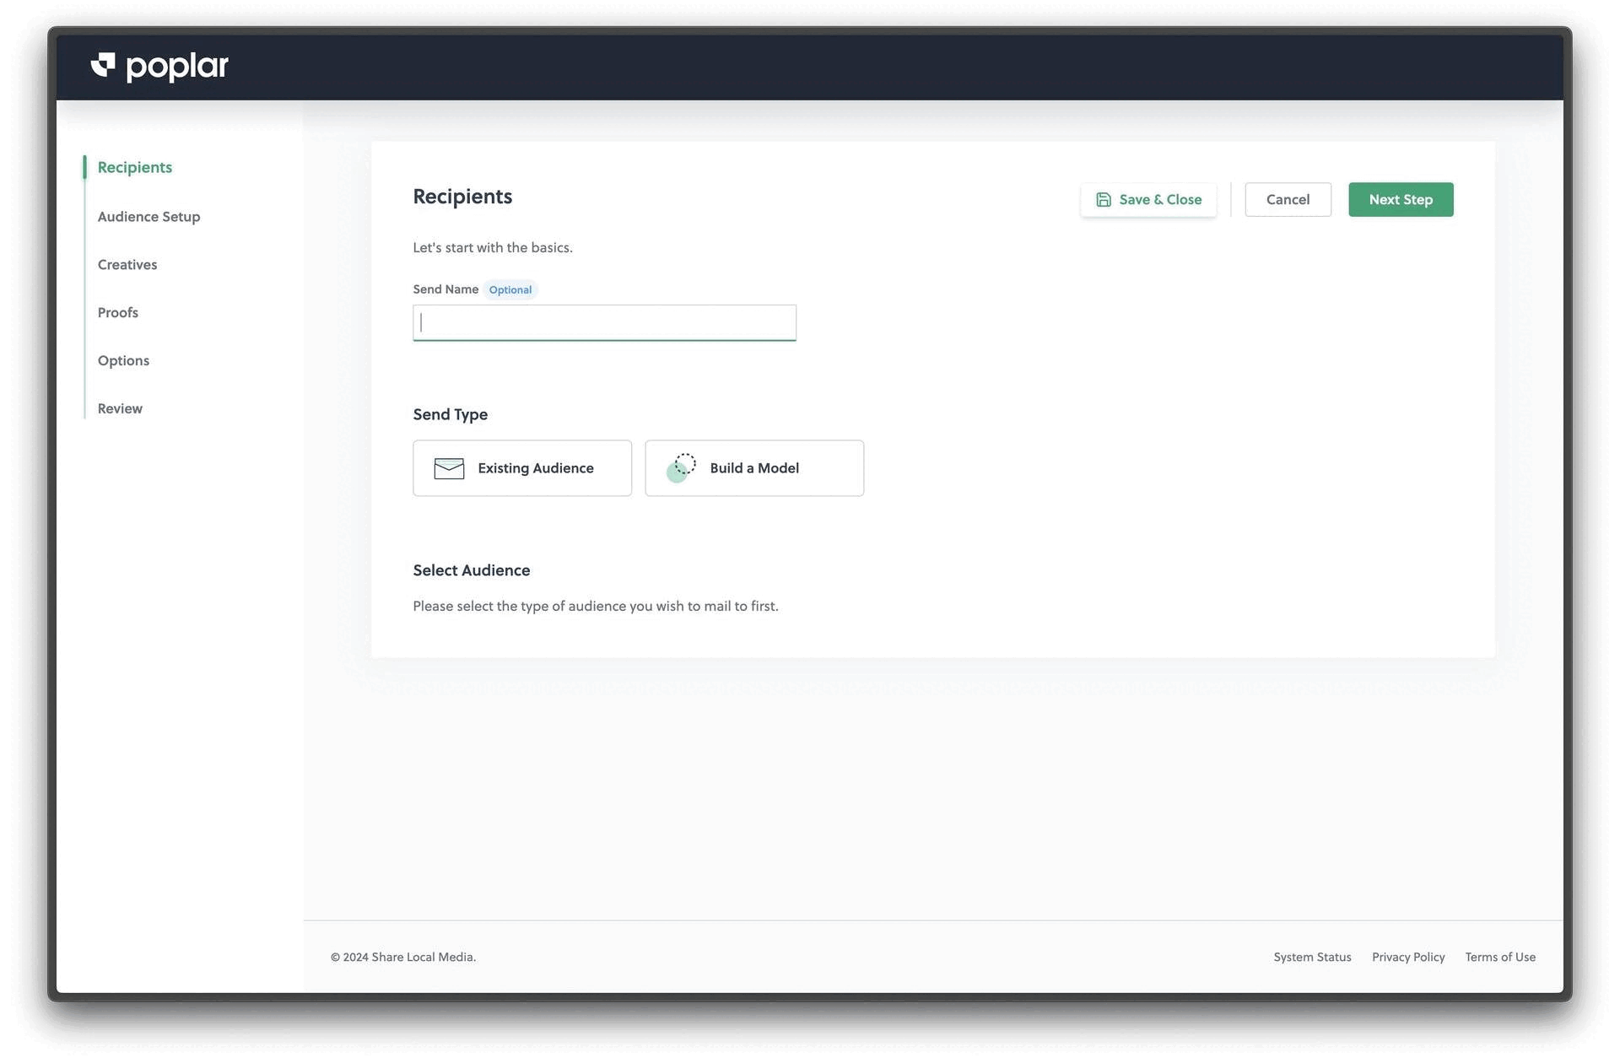Click the Recipients page heading
This screenshot has height=1058, width=1620.
pos(462,197)
